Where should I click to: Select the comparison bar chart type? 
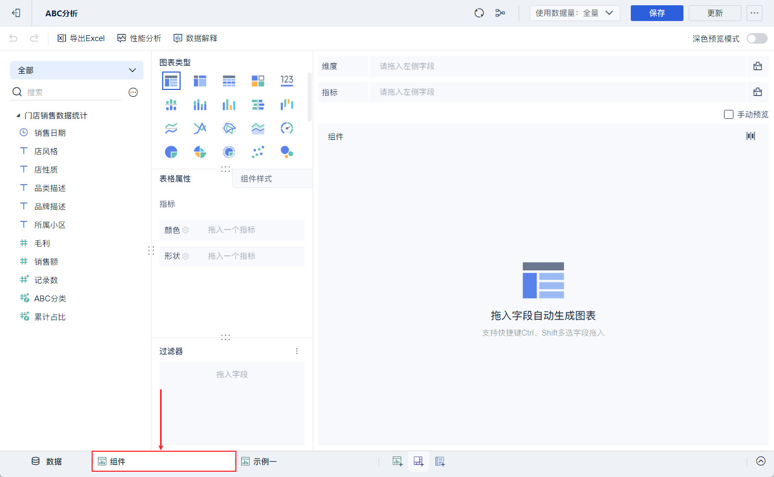(258, 105)
